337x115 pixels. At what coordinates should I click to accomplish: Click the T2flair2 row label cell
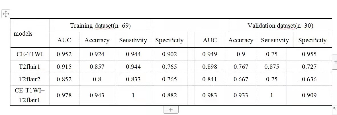[30, 79]
